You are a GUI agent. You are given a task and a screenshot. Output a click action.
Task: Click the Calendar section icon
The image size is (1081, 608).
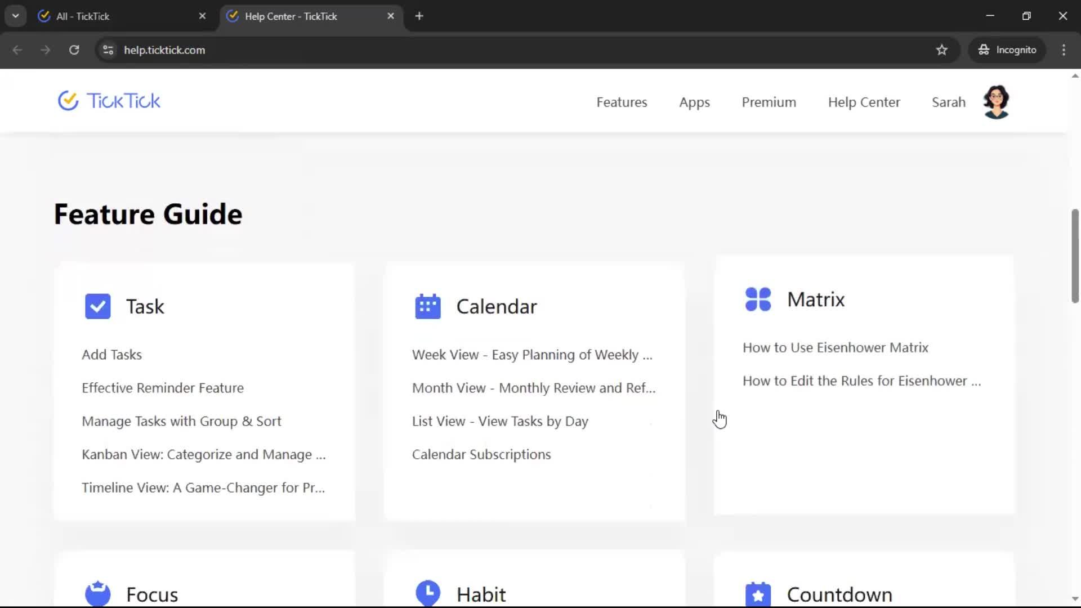(x=427, y=307)
